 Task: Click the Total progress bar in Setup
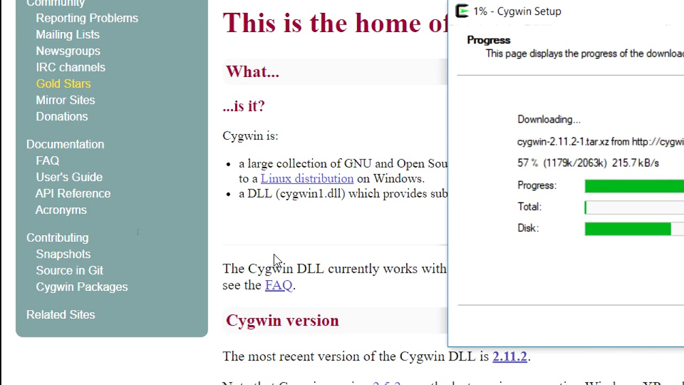click(634, 207)
